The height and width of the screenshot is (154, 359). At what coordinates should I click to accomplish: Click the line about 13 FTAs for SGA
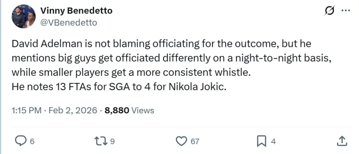(x=119, y=88)
